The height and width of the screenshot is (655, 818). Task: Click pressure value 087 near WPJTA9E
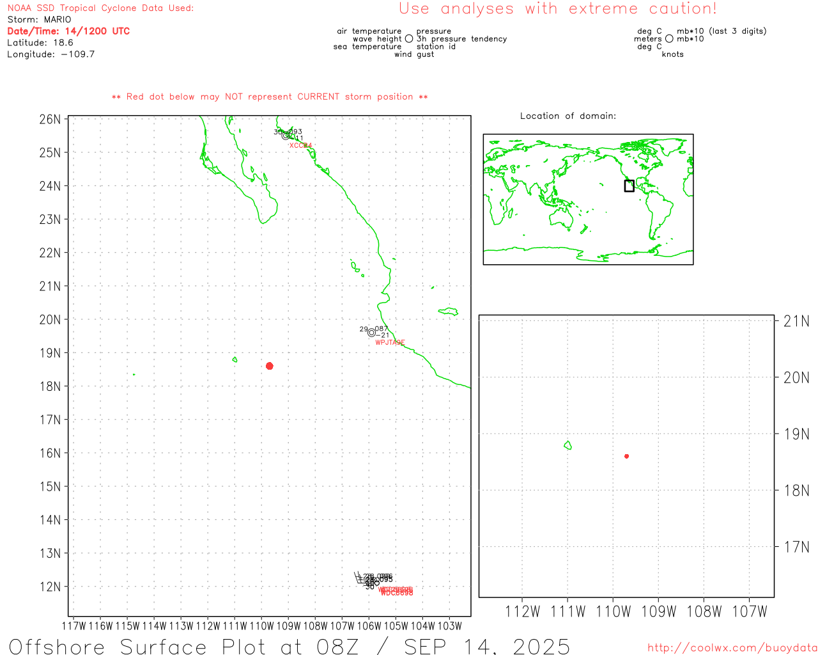pyautogui.click(x=382, y=329)
